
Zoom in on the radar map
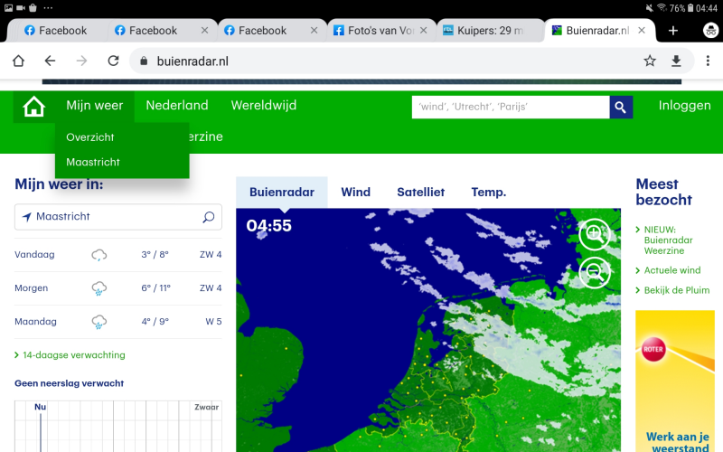pos(595,234)
